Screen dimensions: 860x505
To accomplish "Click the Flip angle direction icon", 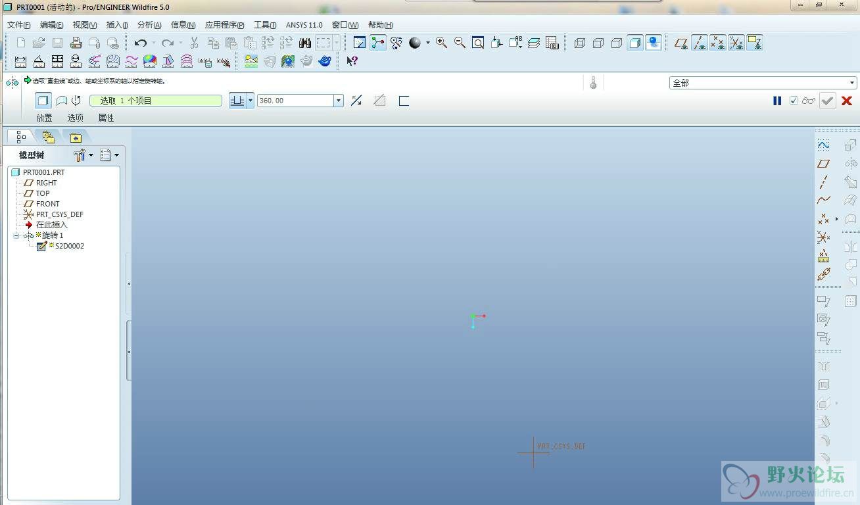I will (356, 101).
